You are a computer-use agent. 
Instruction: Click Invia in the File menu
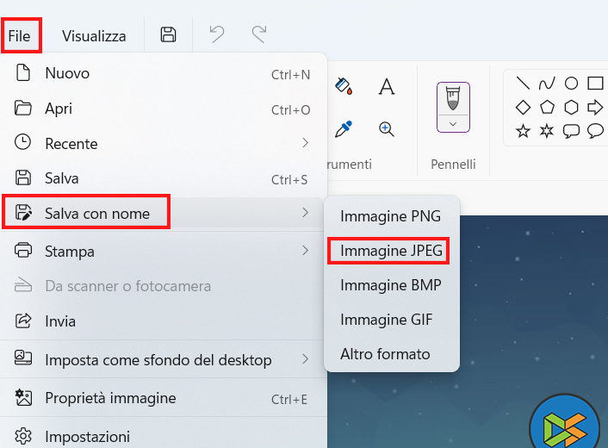(x=163, y=321)
